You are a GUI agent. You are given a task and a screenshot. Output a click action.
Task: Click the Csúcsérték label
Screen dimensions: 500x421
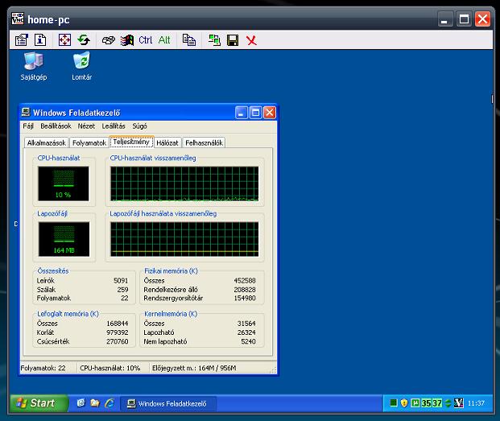(x=53, y=341)
